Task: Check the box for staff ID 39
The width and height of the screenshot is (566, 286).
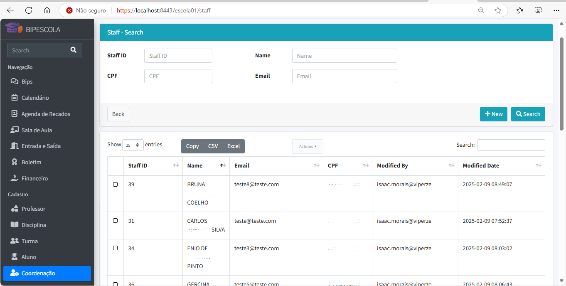Action: click(x=116, y=184)
